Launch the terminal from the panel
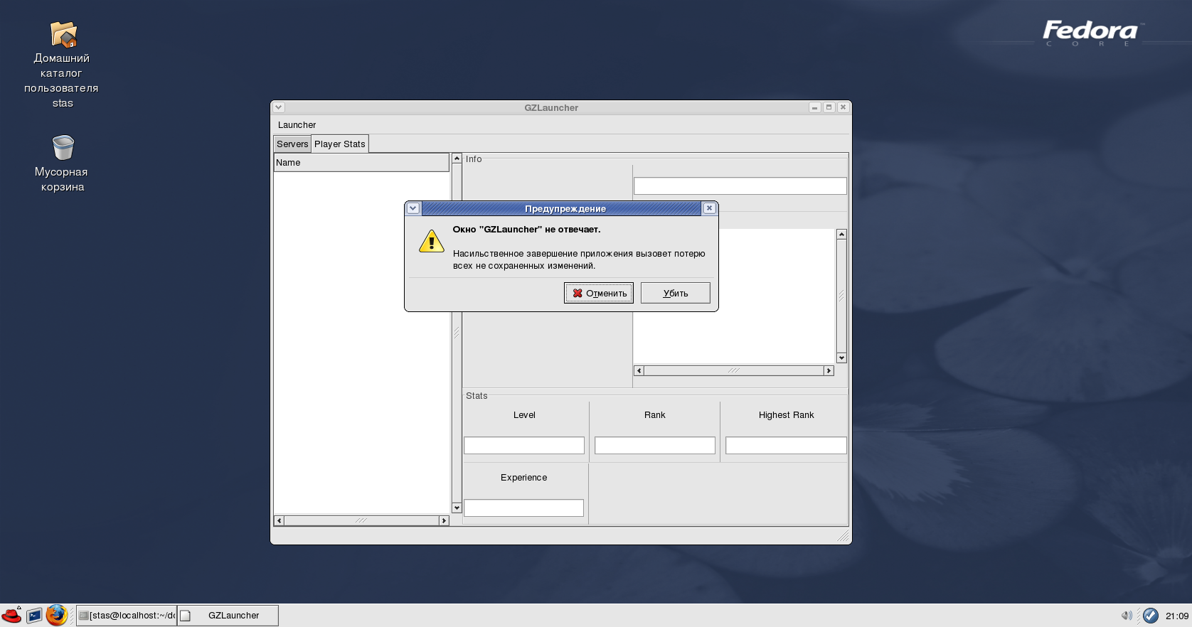 34,616
